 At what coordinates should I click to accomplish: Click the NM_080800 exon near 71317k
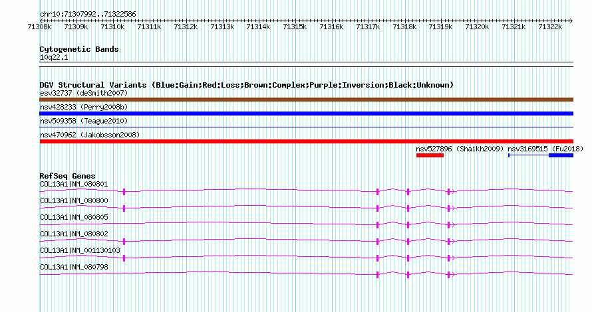point(378,208)
